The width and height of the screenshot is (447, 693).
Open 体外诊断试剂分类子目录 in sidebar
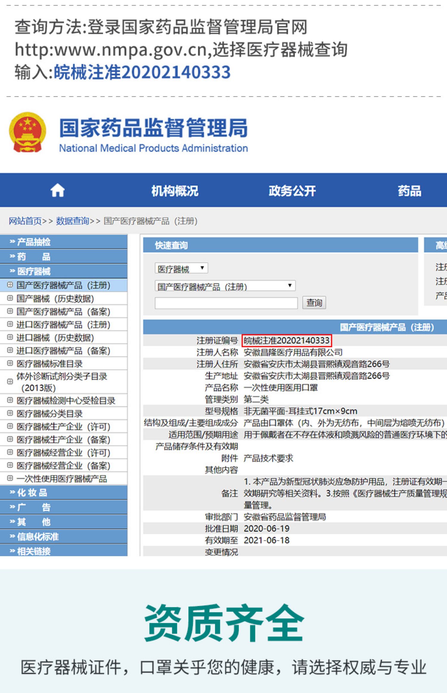click(62, 382)
